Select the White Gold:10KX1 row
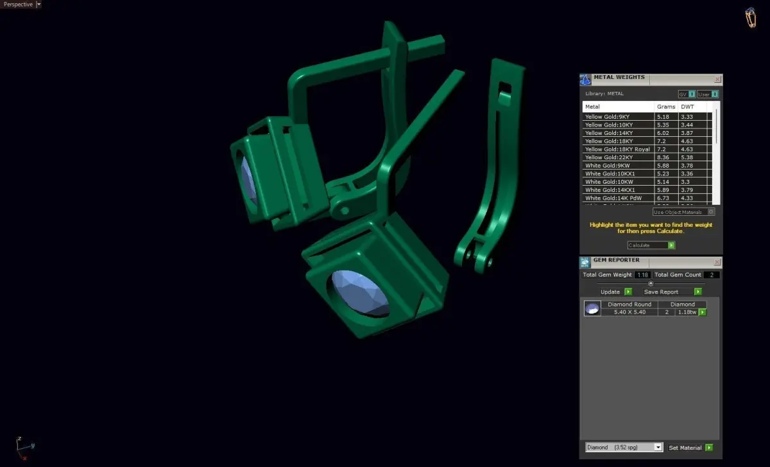 pyautogui.click(x=647, y=173)
